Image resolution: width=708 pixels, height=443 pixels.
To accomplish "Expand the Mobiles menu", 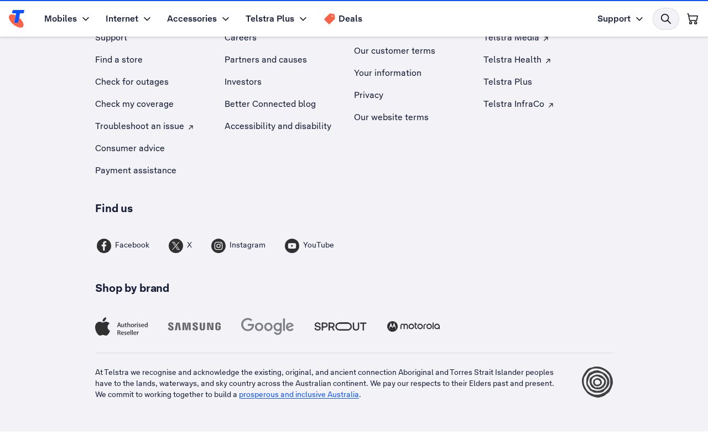I will coord(66,19).
